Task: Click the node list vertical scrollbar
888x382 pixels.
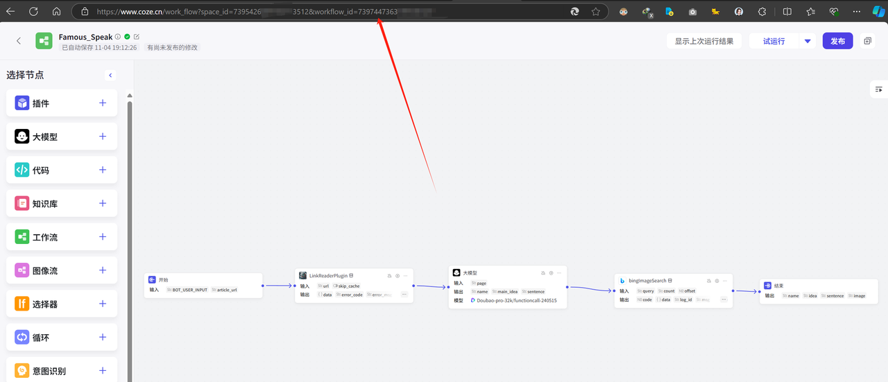Action: coord(129,236)
